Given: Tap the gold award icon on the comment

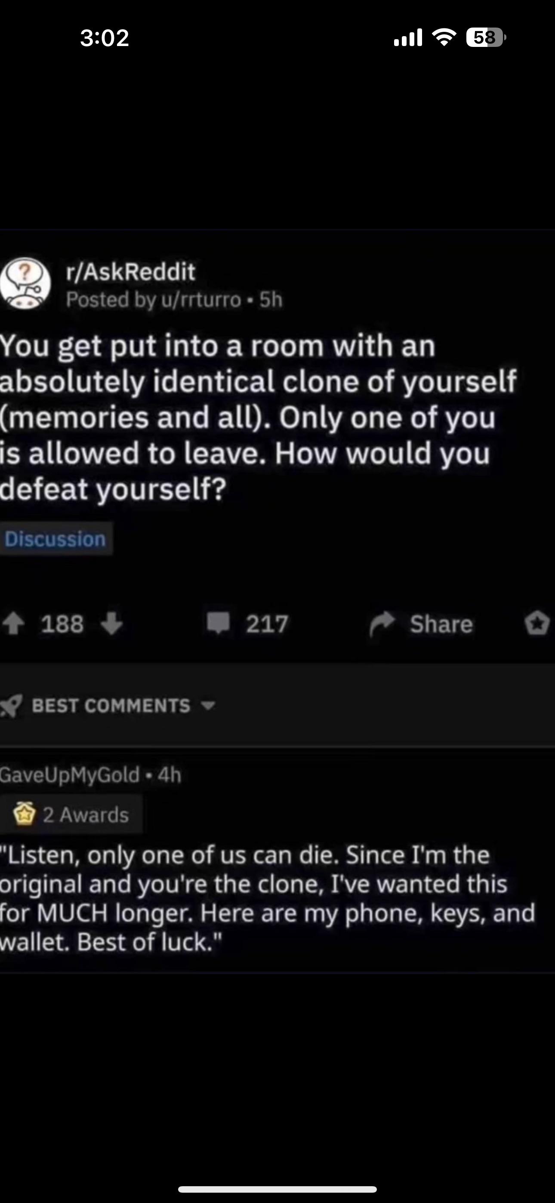Looking at the screenshot, I should pyautogui.click(x=24, y=814).
